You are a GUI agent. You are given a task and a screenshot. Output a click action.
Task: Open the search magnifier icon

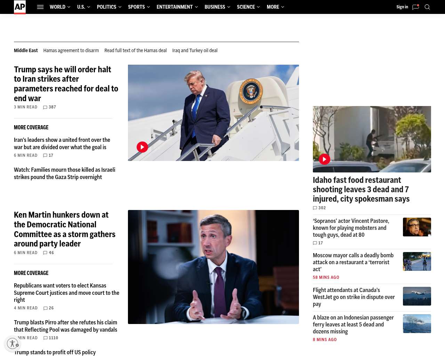(427, 7)
